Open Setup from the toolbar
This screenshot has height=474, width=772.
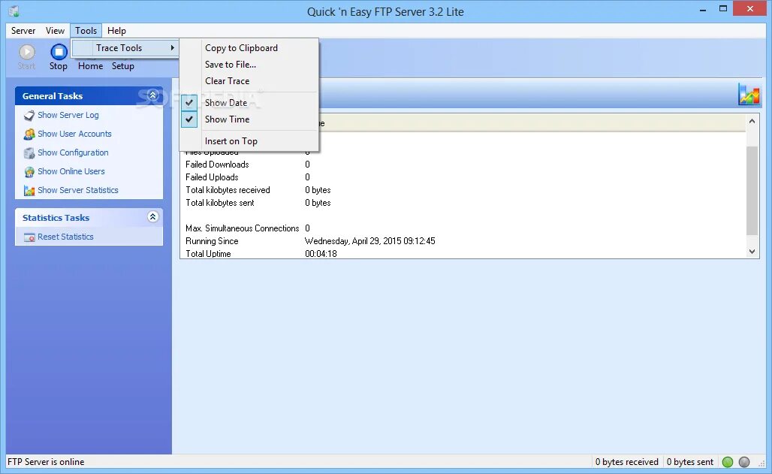[x=122, y=66]
